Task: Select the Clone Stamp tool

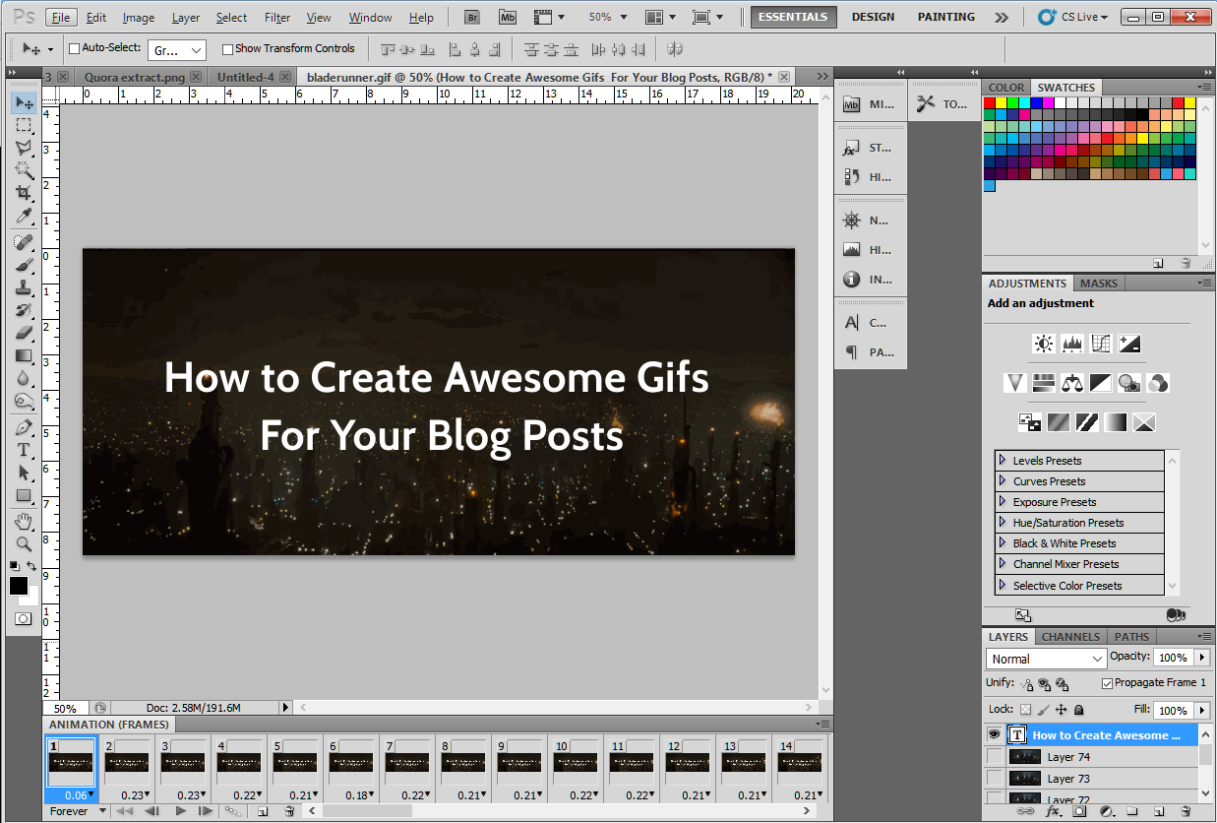Action: pos(24,287)
